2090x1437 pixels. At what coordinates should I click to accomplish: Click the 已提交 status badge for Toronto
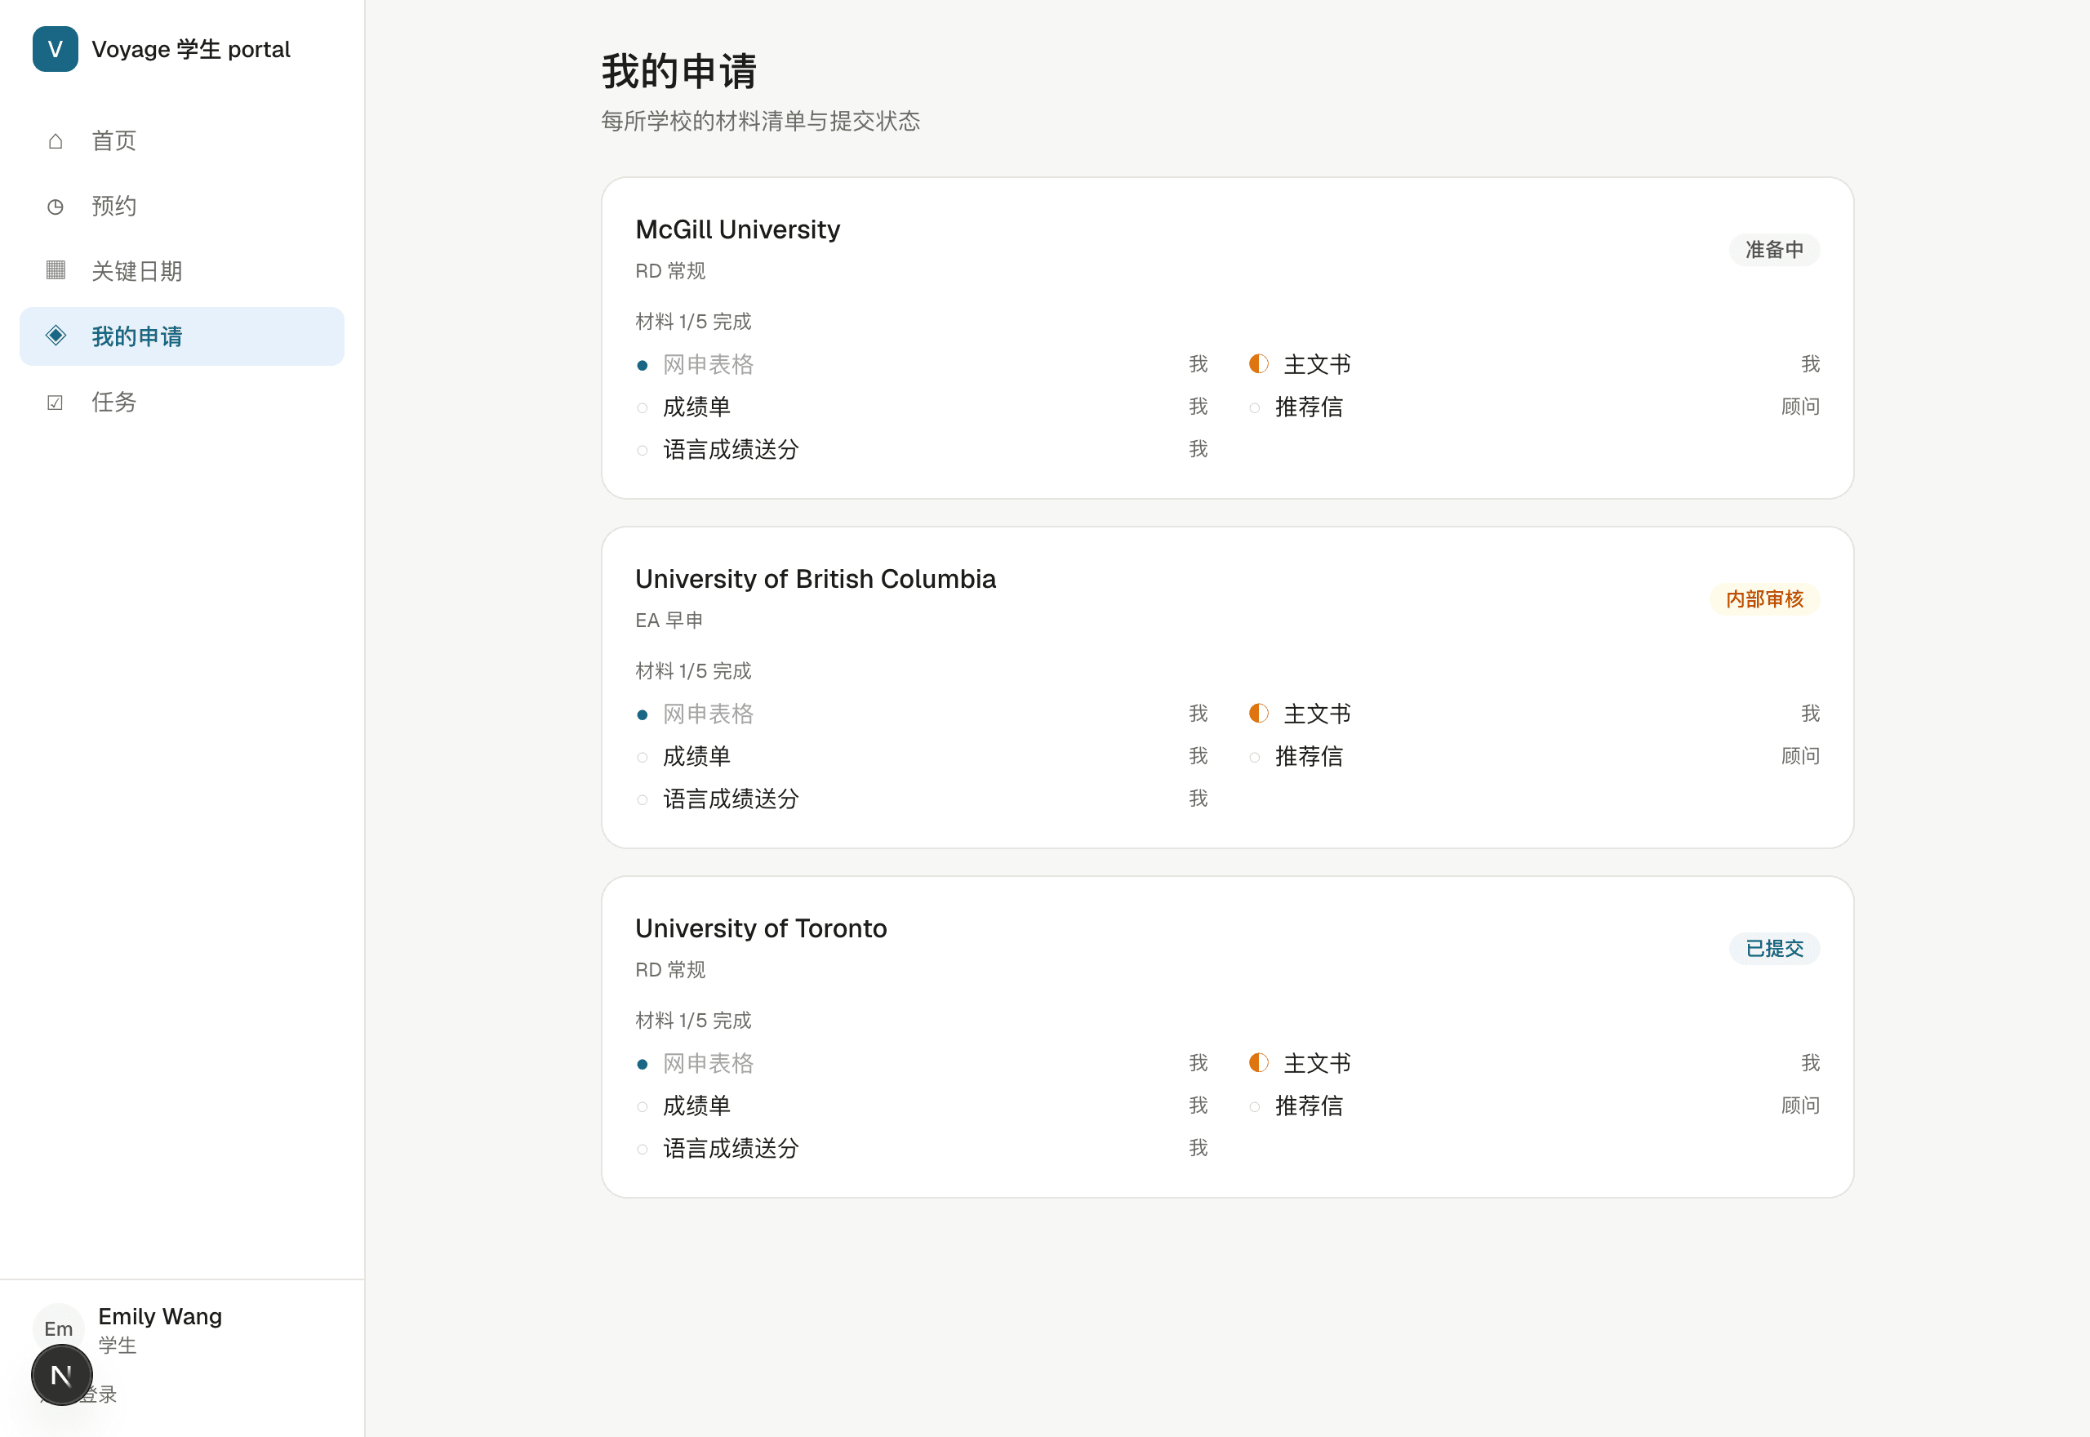click(x=1774, y=948)
